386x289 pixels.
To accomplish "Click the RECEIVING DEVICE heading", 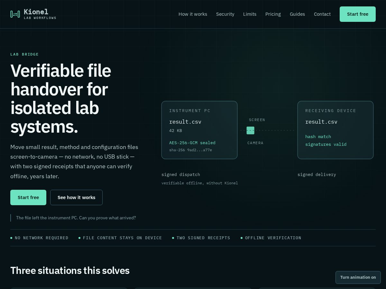I will [331, 110].
